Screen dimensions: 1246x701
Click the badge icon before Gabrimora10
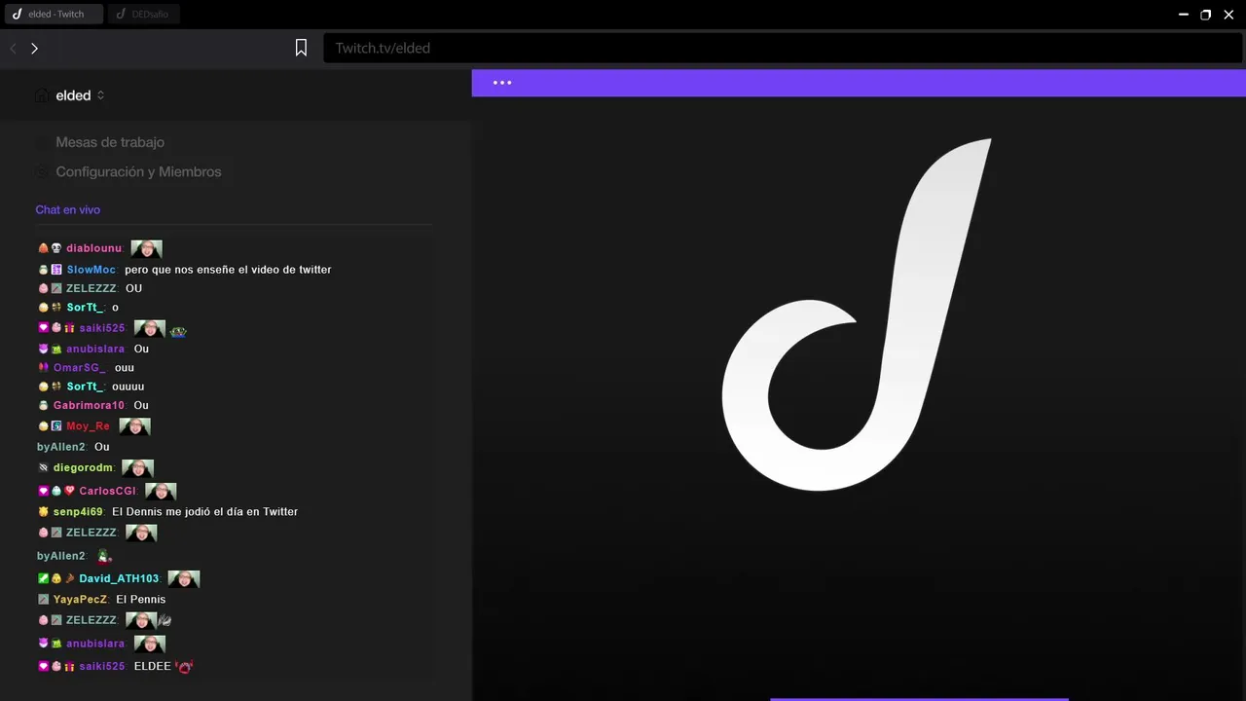tap(43, 406)
